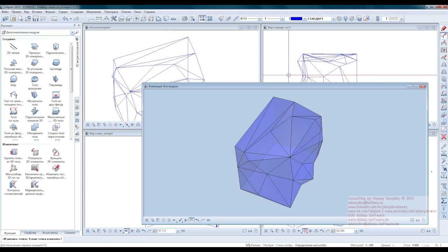Open the СТАНДАРТ layer dropdown
The image size is (448, 252).
pos(334,19)
